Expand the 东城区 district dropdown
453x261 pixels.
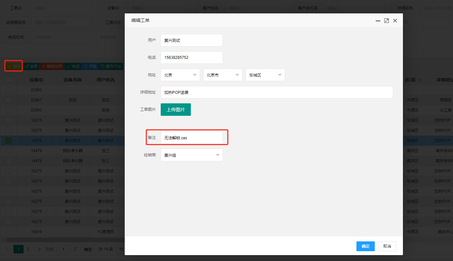click(x=265, y=75)
